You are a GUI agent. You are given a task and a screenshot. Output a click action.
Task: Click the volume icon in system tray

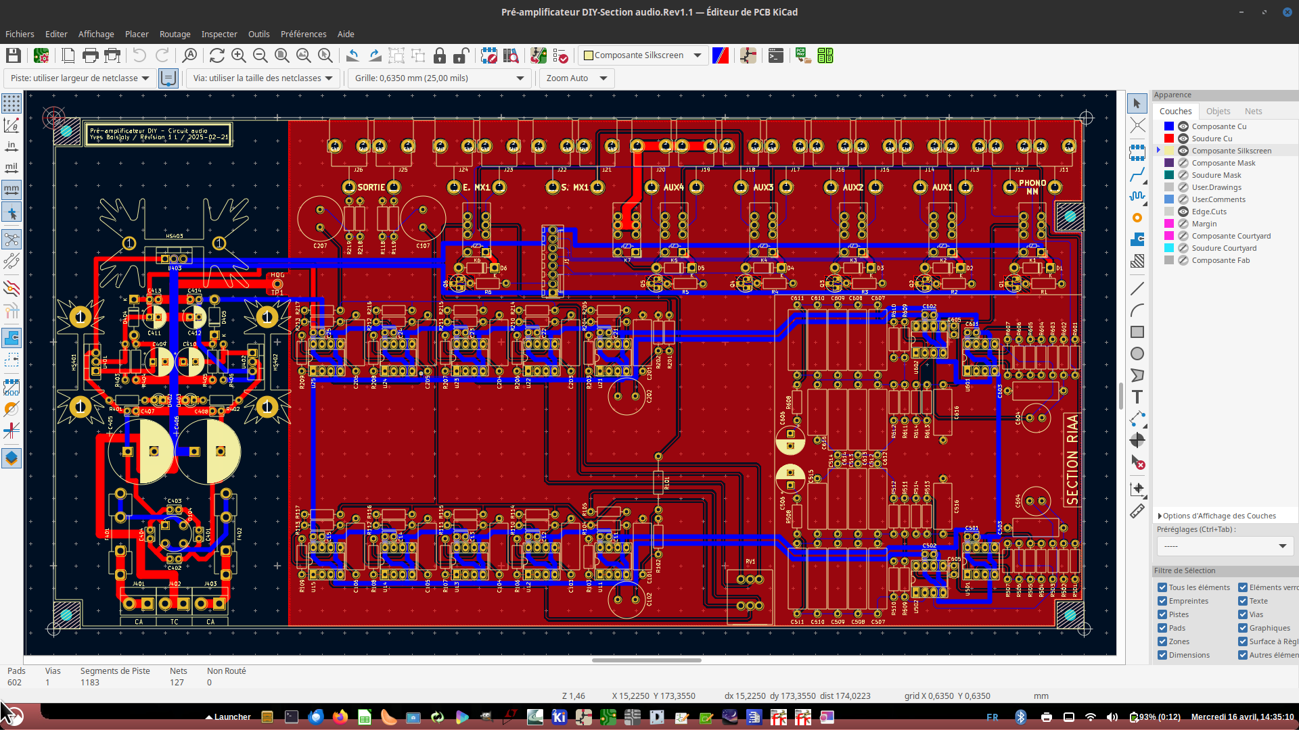(1112, 717)
